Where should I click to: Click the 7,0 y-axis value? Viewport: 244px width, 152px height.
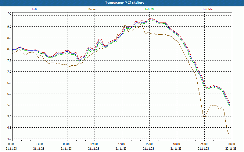(9, 71)
